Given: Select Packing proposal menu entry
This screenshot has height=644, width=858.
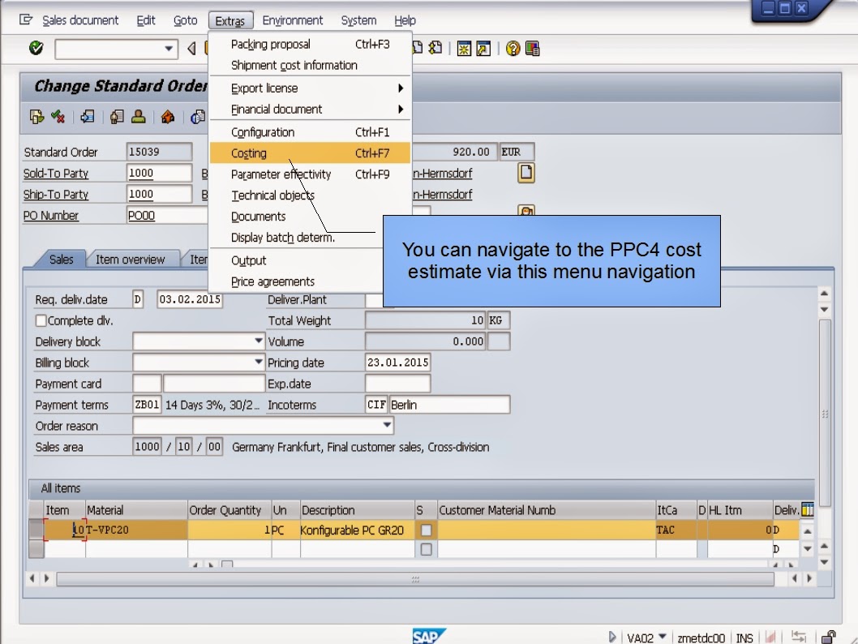Looking at the screenshot, I should [310, 45].
